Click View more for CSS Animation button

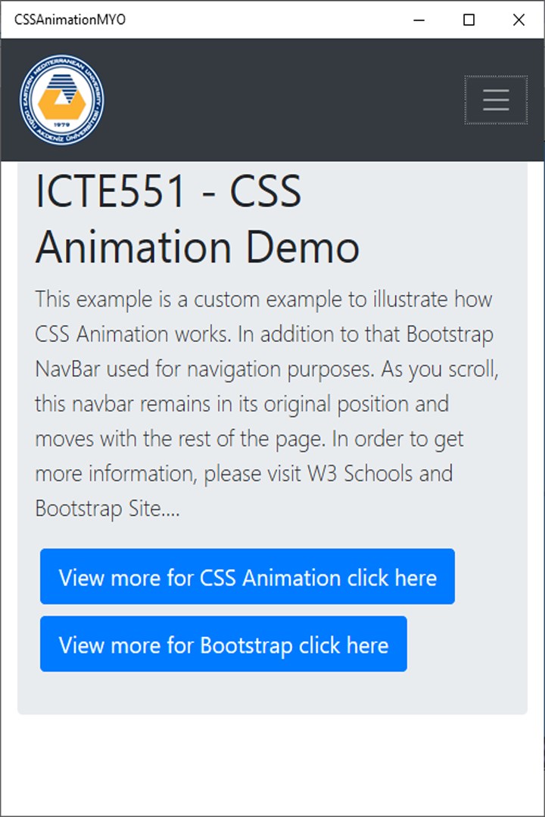click(x=248, y=576)
